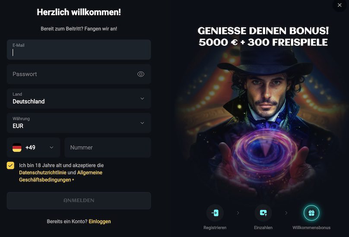Select the Willkommensbonus gift icon
This screenshot has height=237, width=349.
point(311,213)
